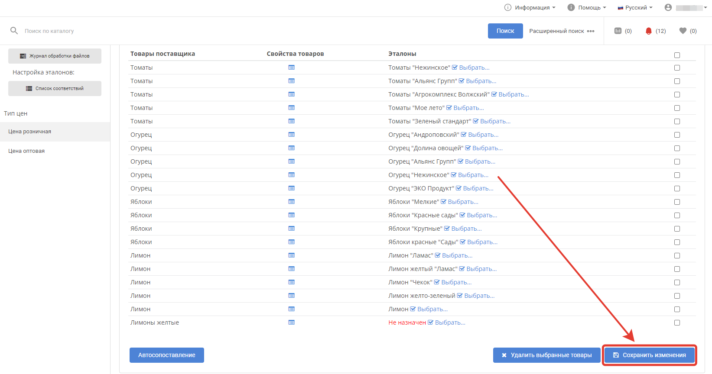Toggle the select-all checkbox in table header
Screen dimensions: 712x374
(x=677, y=55)
